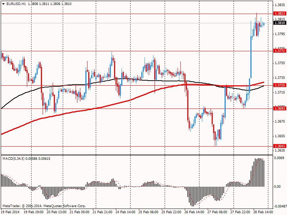This screenshot has height=215, width=287.
Task: Click the 1.3641 red price level label
Action: pos(280,146)
